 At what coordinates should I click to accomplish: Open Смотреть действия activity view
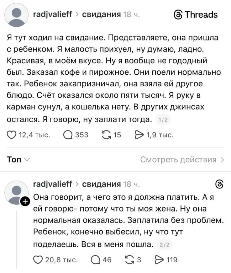pyautogui.click(x=182, y=160)
